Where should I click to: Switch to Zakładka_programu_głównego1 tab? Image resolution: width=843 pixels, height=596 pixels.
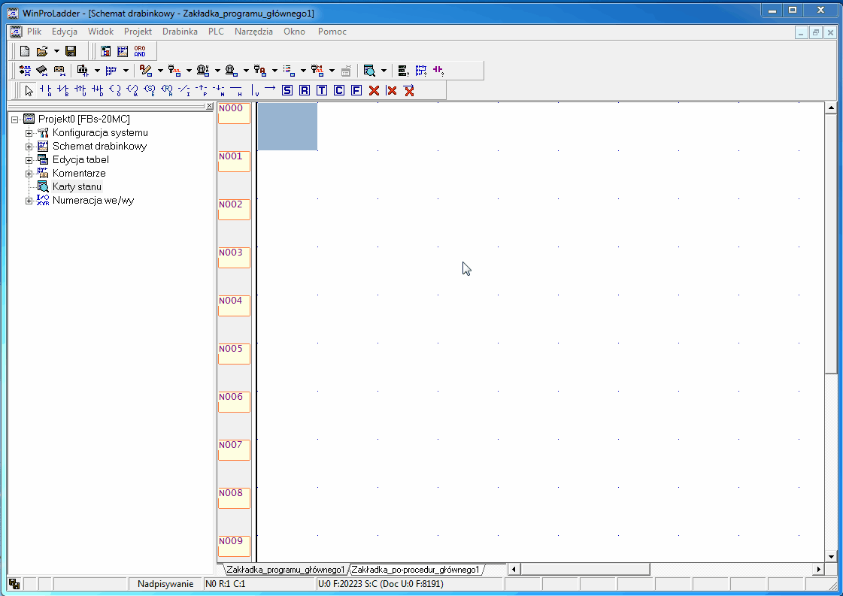286,570
